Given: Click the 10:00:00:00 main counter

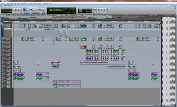Looking at the screenshot, I should [56, 10].
